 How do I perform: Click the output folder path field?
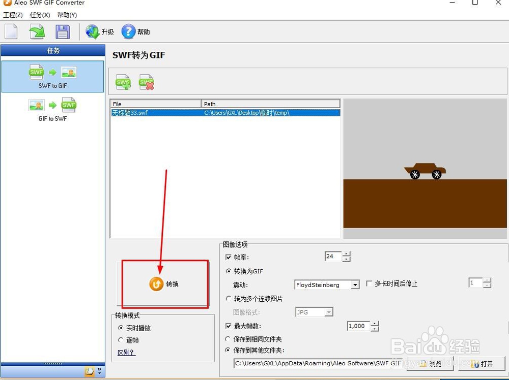pyautogui.click(x=318, y=363)
